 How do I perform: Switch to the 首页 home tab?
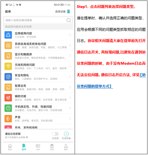(10, 147)
